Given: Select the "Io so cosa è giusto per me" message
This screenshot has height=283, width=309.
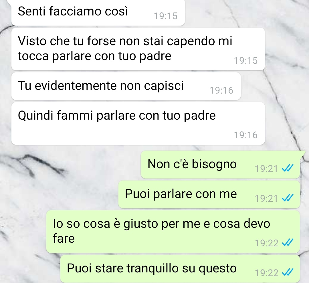Looking at the screenshot, I should click(x=173, y=231).
